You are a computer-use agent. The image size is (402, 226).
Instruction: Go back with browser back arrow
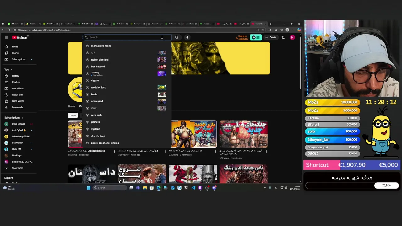click(x=3, y=30)
